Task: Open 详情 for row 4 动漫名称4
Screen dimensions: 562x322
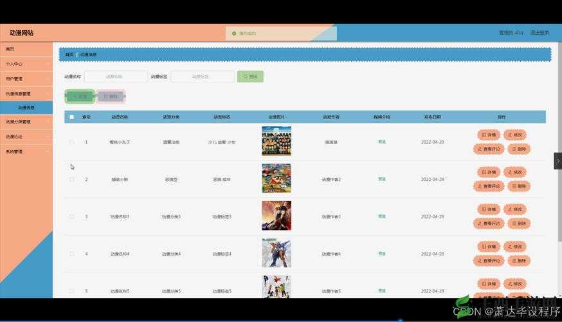Action: (x=489, y=247)
